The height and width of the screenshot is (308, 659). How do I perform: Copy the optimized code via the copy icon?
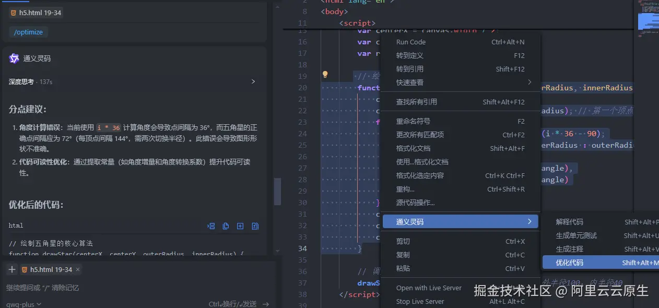tap(226, 226)
